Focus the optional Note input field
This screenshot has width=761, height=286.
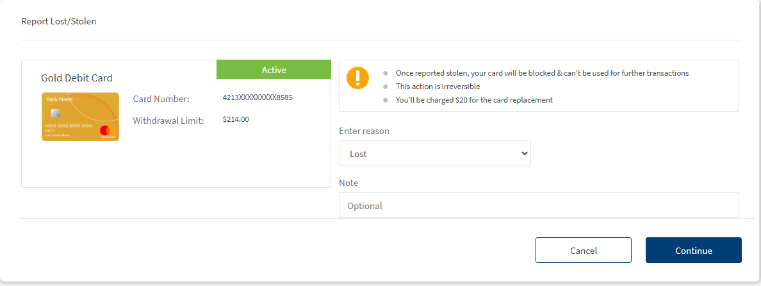click(538, 206)
